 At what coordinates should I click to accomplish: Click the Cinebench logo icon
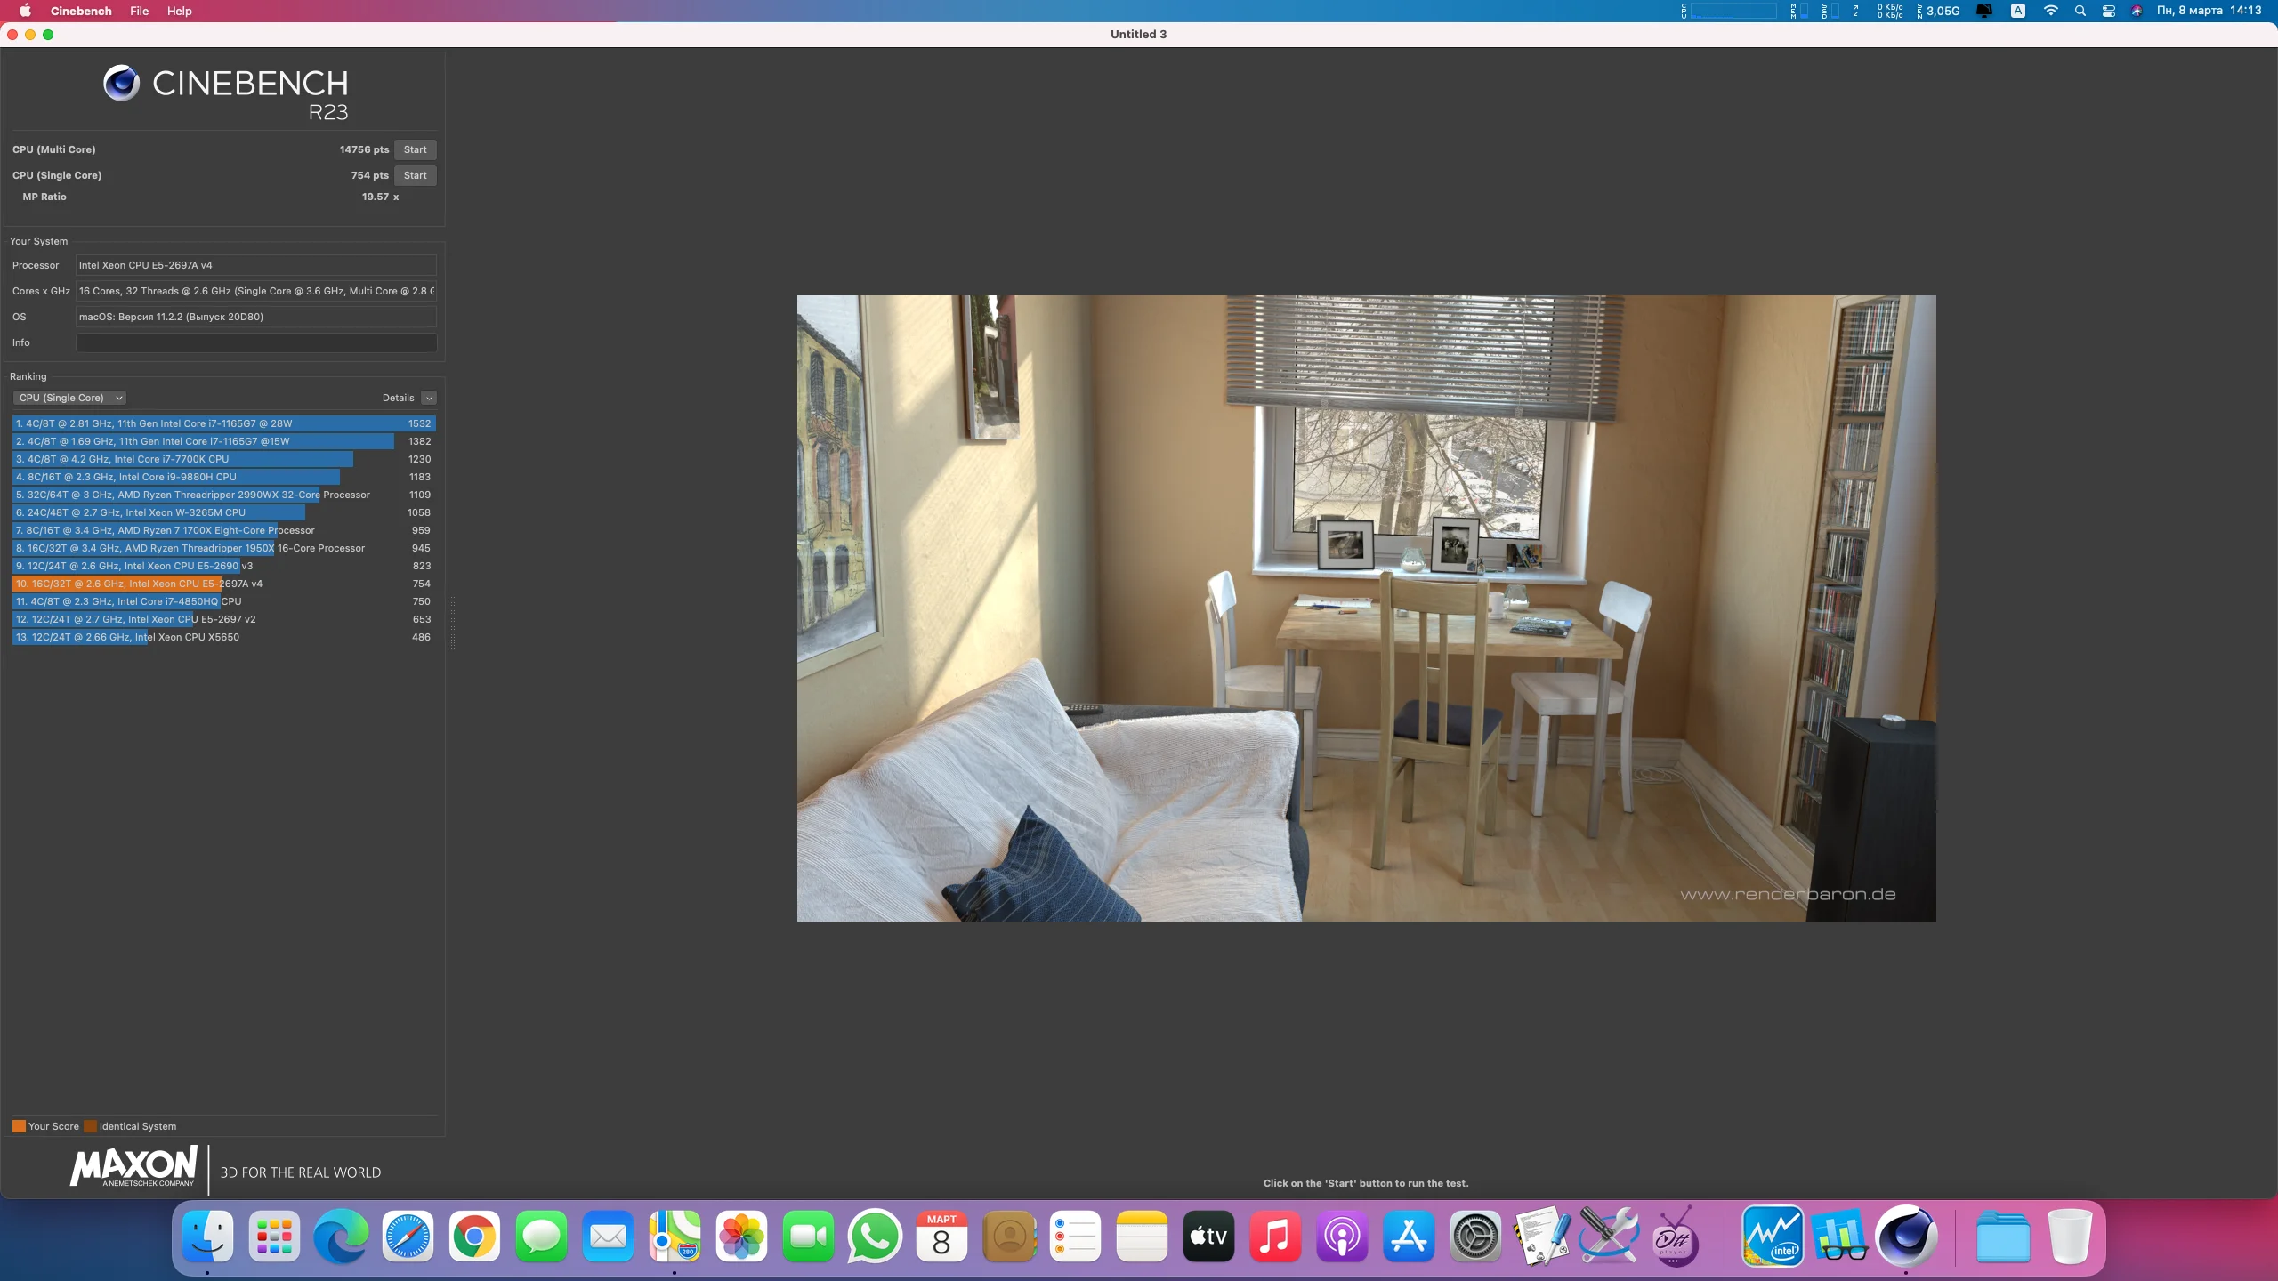tap(121, 84)
